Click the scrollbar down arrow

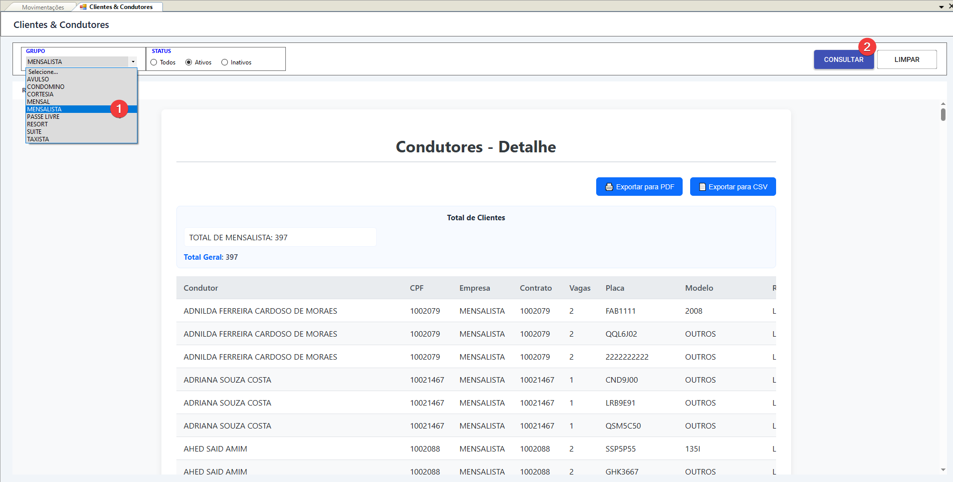click(x=943, y=470)
